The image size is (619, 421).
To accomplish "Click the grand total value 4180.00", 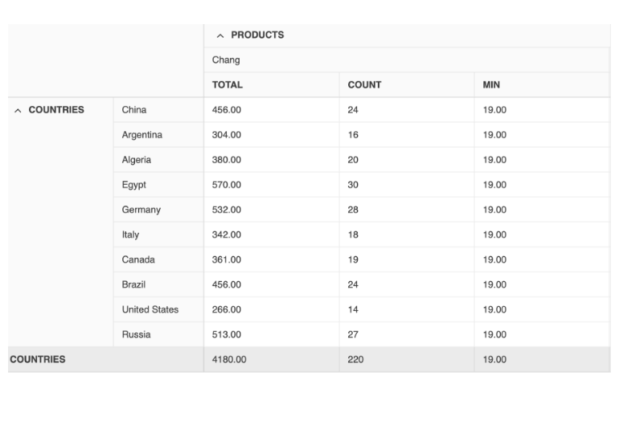I will point(229,360).
